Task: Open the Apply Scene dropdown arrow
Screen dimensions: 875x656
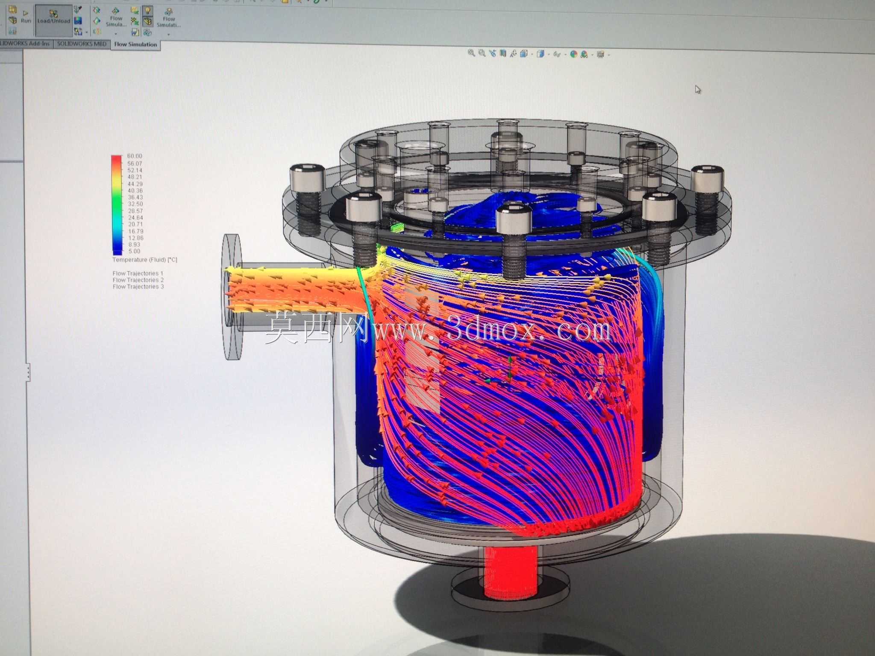Action: (592, 55)
